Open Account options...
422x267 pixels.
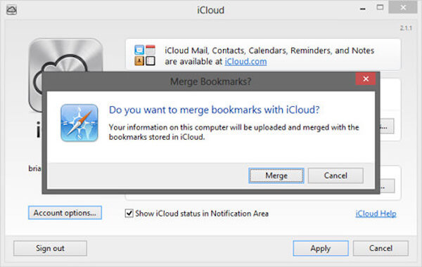(65, 213)
